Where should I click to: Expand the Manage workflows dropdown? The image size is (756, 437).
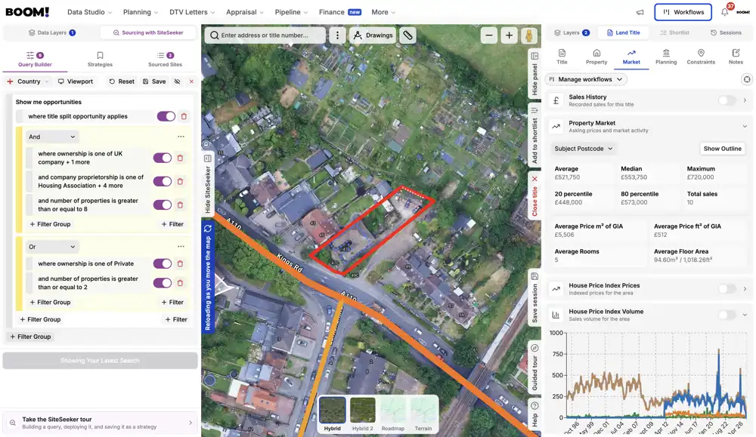coord(586,79)
